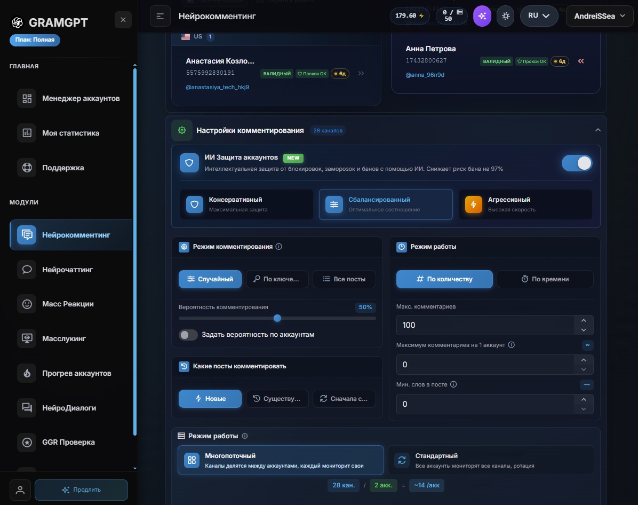
Task: Select the По времени work mode
Action: point(545,279)
